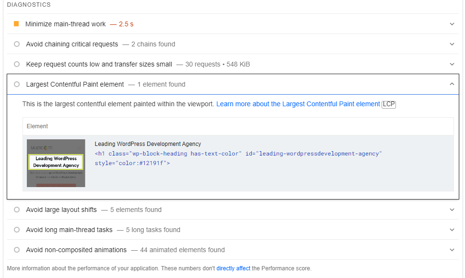Screen dimensions: 465x278
Task: Expand Avoid chaining critical requests chevron
Action: click(452, 44)
